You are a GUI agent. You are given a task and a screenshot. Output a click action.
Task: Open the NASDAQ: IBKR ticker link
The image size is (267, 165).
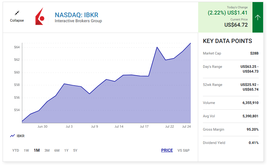tap(77, 15)
